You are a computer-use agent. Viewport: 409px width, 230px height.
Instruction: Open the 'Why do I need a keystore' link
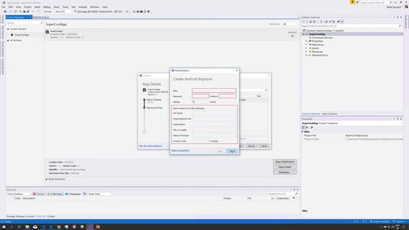[151, 146]
